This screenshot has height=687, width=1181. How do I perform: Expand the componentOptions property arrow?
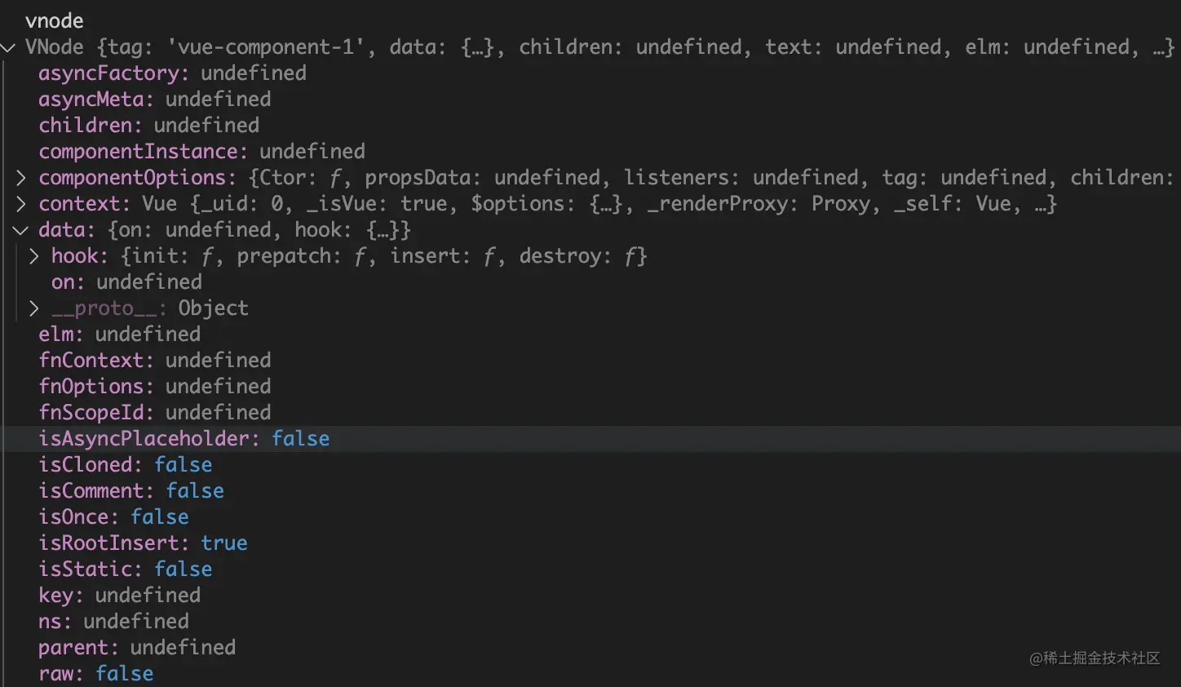[x=21, y=178]
